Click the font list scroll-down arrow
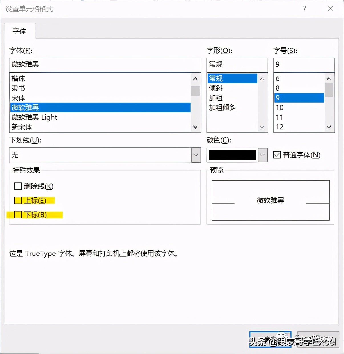The height and width of the screenshot is (354, 344). tap(195, 127)
